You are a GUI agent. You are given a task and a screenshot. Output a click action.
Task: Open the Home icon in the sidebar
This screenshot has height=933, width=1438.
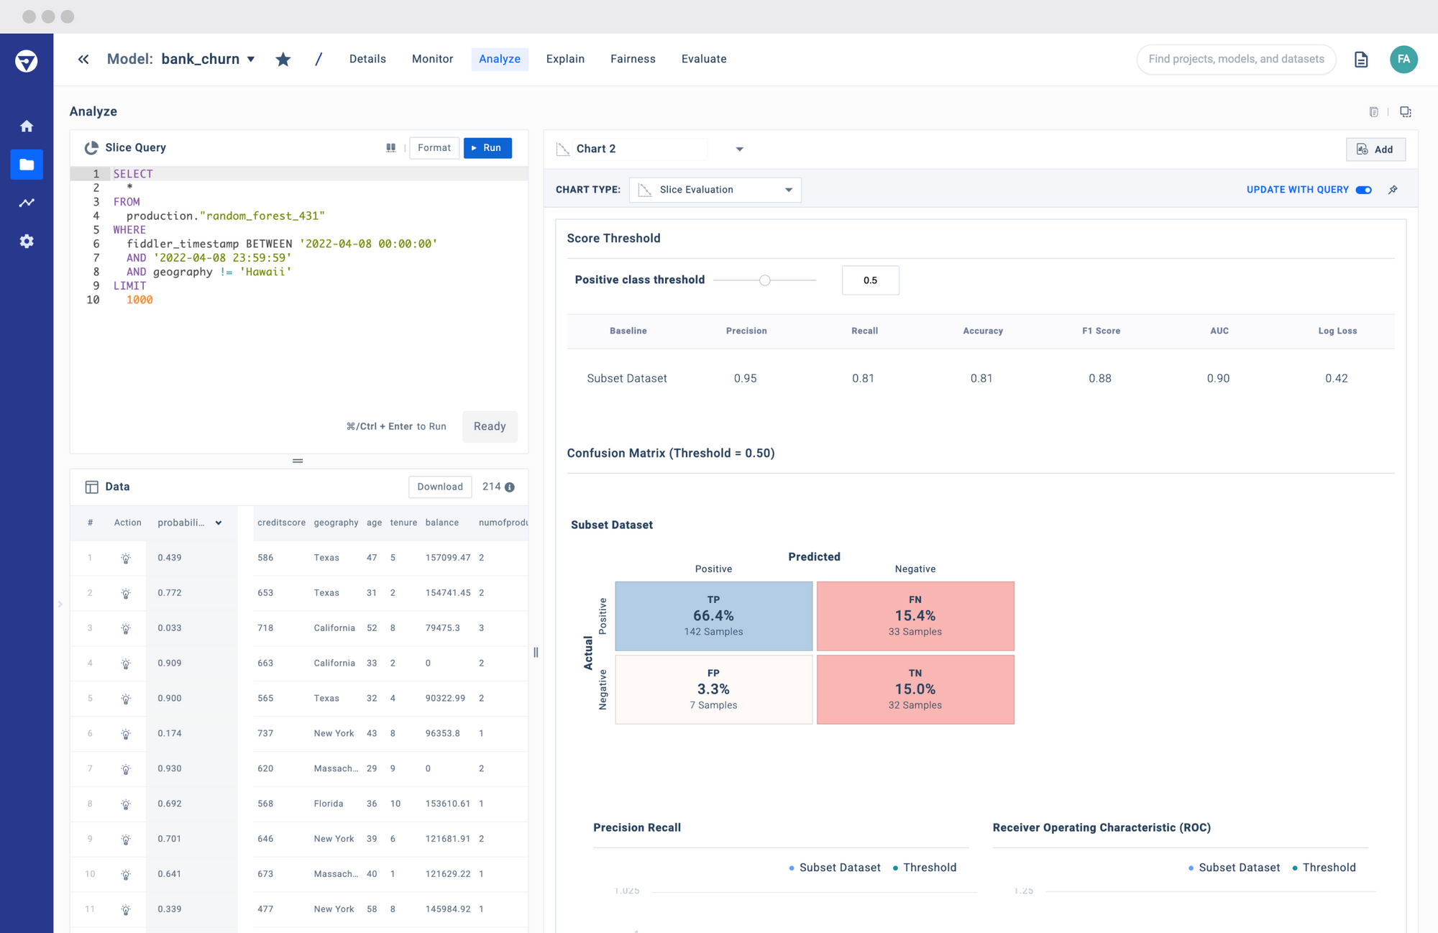tap(27, 126)
